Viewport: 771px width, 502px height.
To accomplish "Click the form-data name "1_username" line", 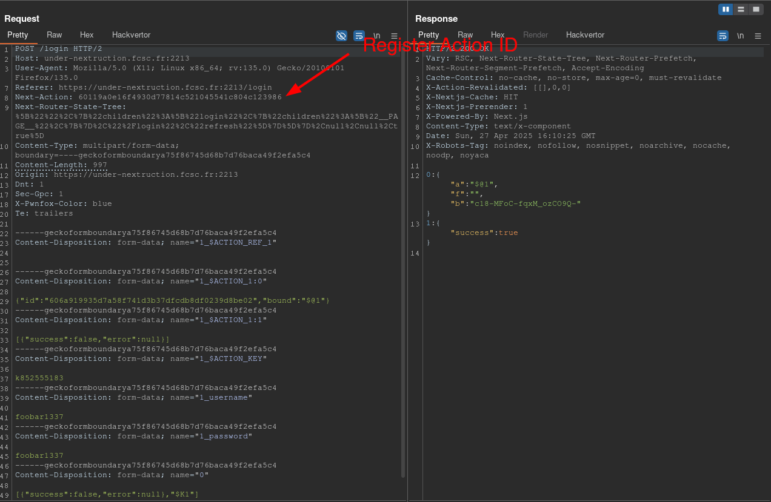I will click(134, 397).
